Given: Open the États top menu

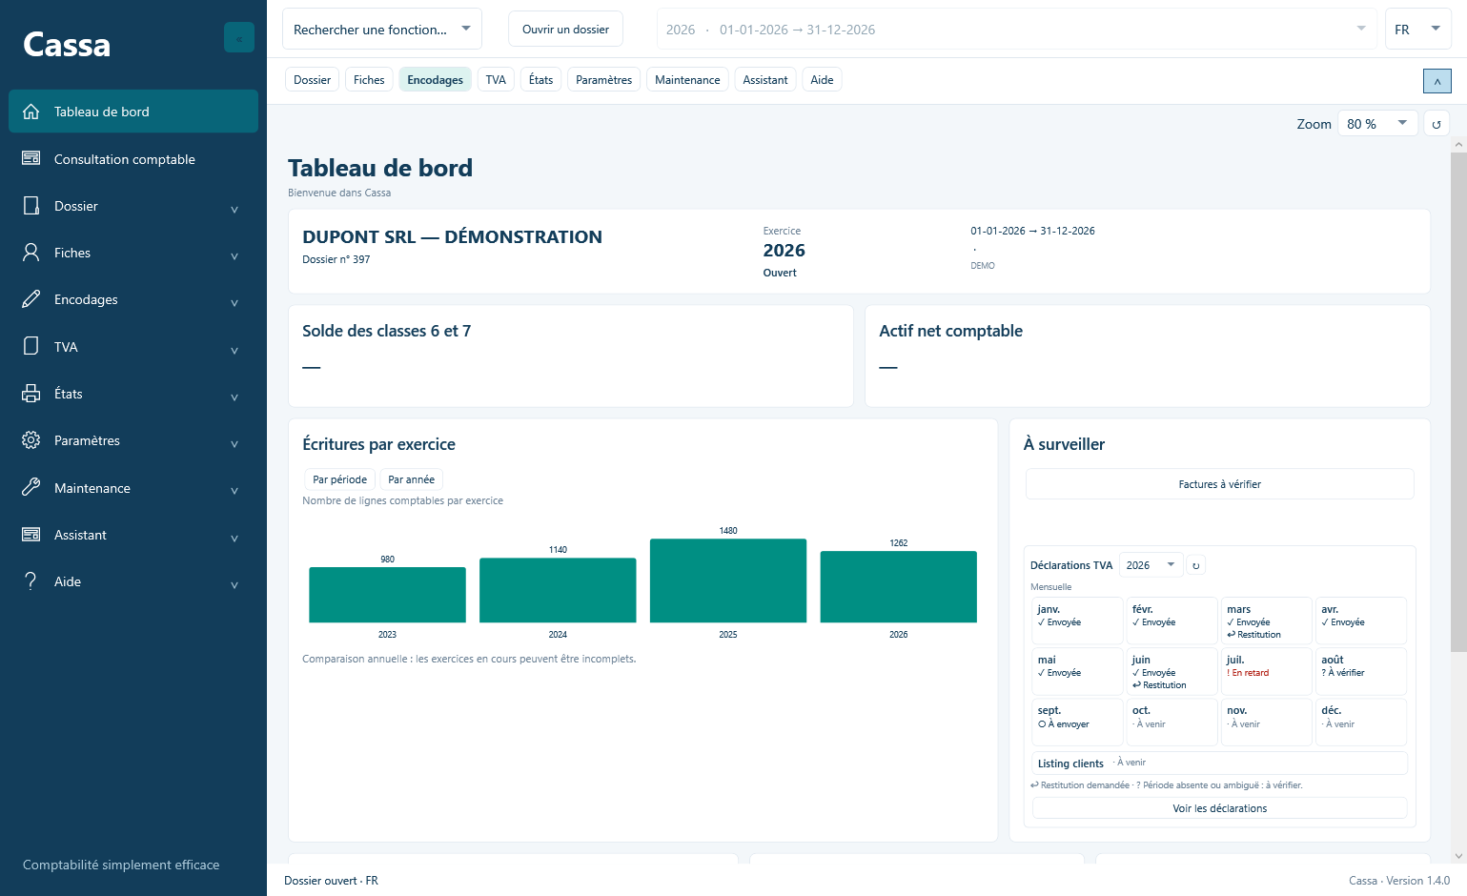Looking at the screenshot, I should click(x=540, y=79).
